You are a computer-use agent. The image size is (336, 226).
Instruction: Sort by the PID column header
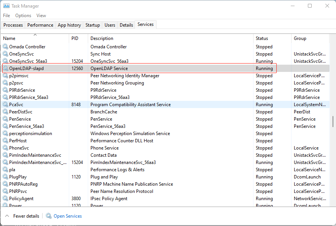pyautogui.click(x=78, y=38)
